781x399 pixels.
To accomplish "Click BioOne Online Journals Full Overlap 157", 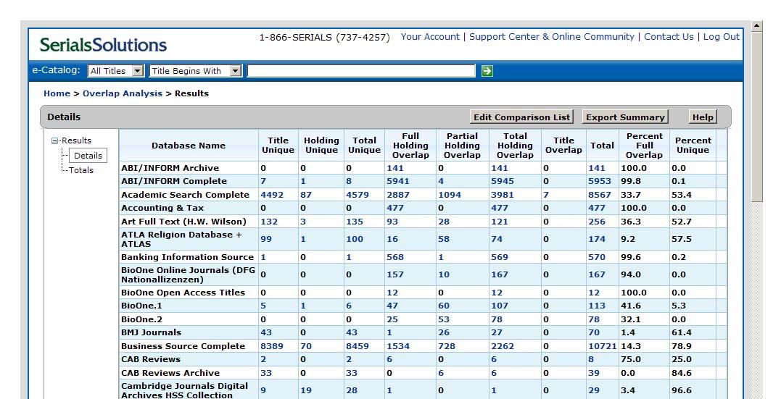I will (395, 274).
